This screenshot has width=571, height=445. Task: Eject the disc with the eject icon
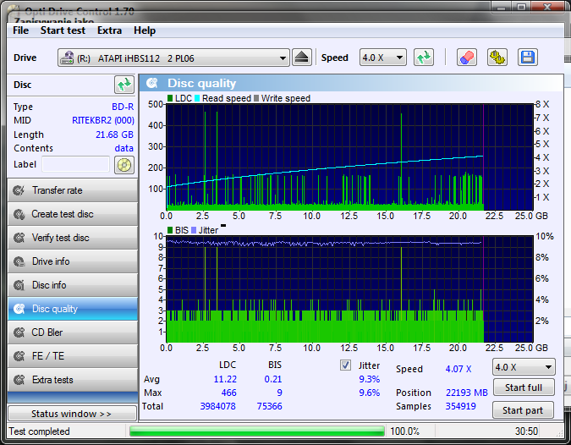pos(301,58)
